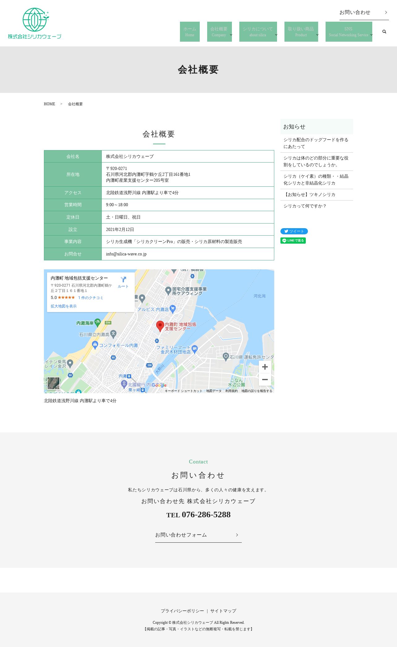Viewport: 397px width, 647px height.
Task: Click the info@silica-wave.co.jp email text
Action: (x=126, y=254)
